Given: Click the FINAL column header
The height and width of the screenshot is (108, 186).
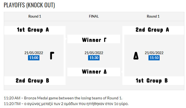Looking at the screenshot, I should click(x=94, y=16).
